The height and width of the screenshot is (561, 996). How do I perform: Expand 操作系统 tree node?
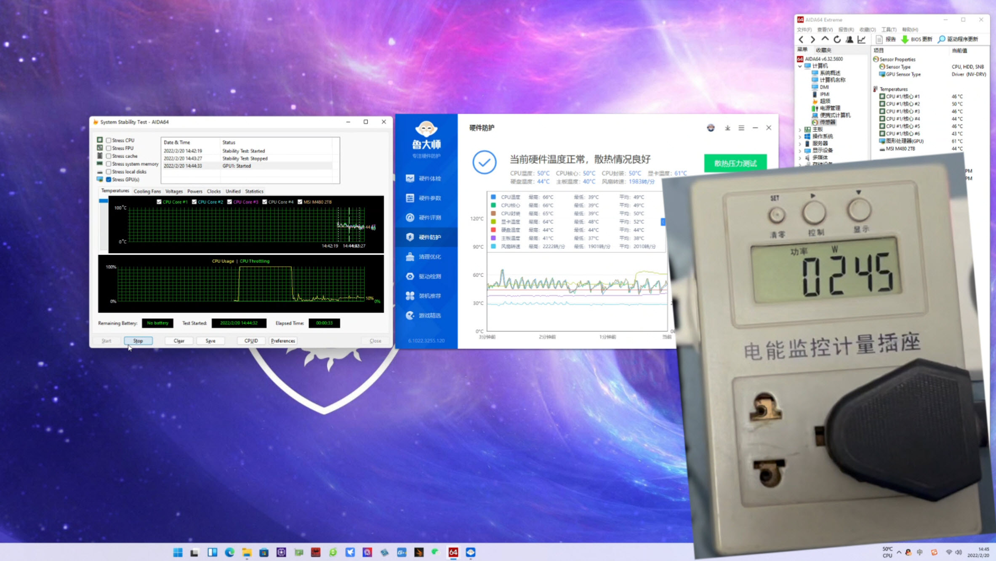[800, 136]
